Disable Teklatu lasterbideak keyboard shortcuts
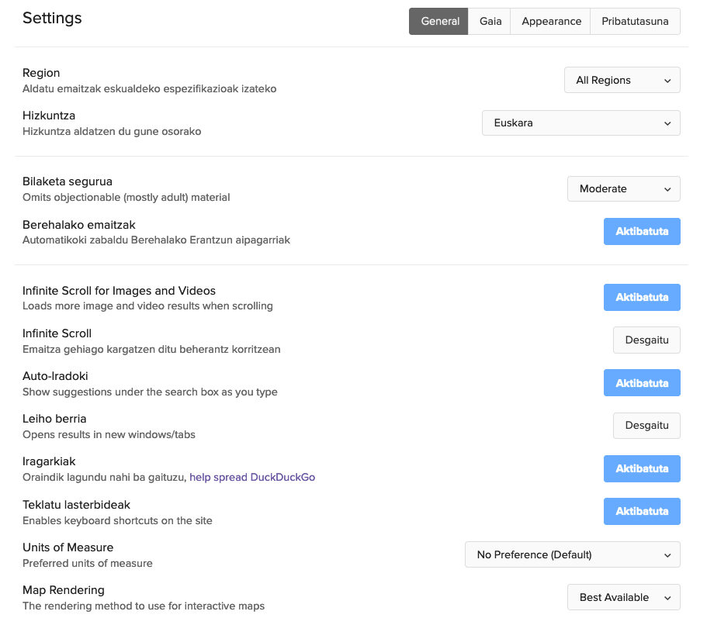This screenshot has width=707, height=625. 642,512
